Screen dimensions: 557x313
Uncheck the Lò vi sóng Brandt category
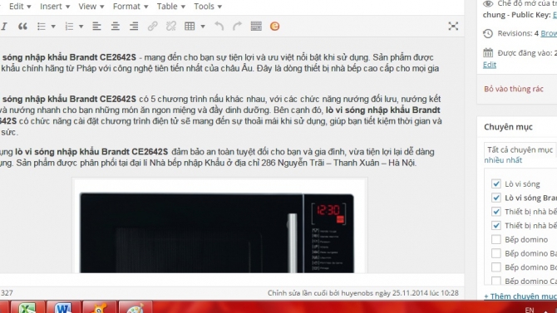pos(496,198)
